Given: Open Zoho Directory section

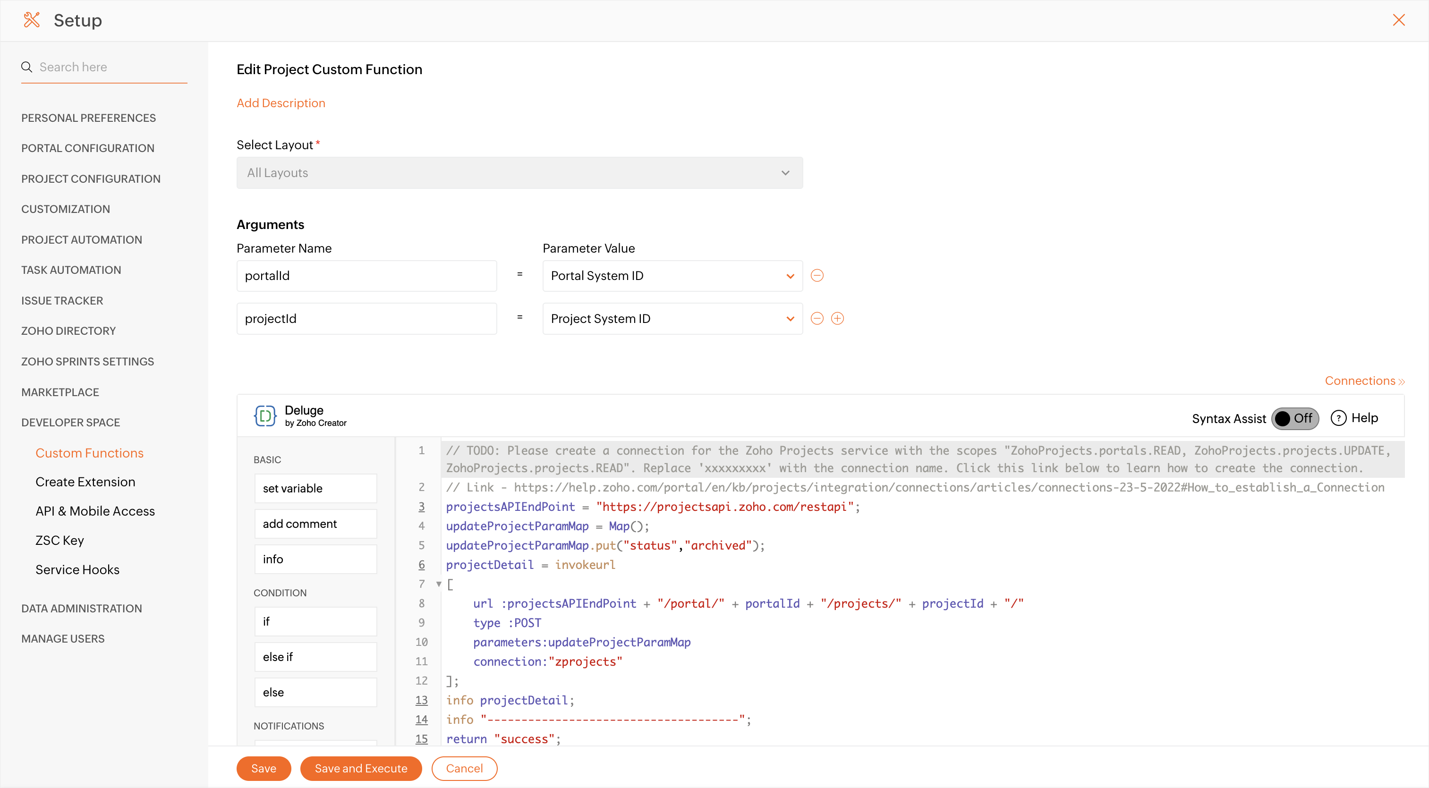Looking at the screenshot, I should 68,331.
